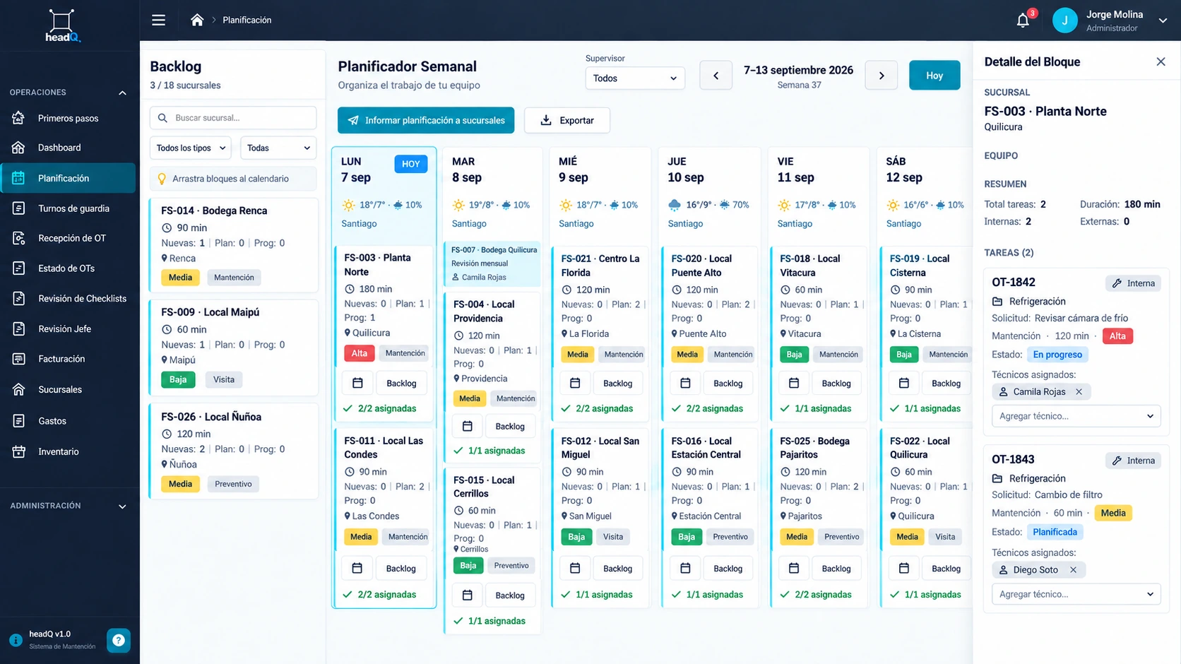Screen dimensions: 1181x664
Task: Open Inventario in sidebar
Action: tap(68, 451)
